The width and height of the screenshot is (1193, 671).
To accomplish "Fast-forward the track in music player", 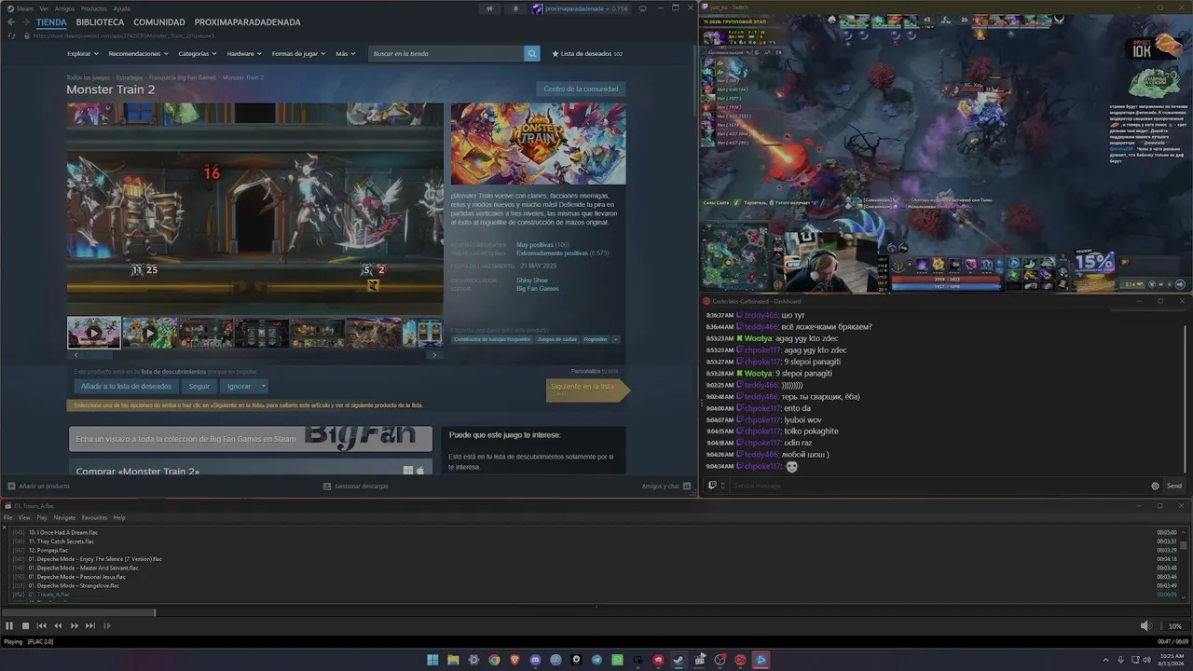I will point(75,626).
